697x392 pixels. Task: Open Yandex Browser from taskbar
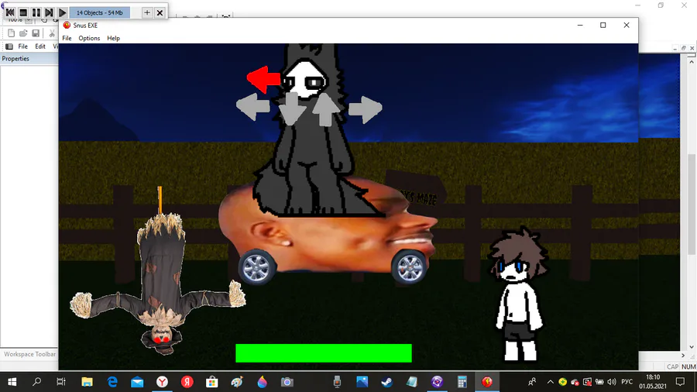(x=162, y=382)
